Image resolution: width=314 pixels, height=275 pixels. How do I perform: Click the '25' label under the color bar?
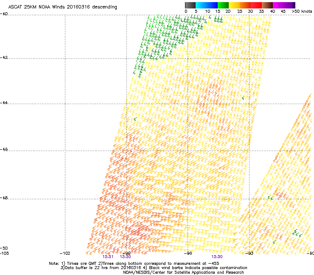(x=239, y=11)
